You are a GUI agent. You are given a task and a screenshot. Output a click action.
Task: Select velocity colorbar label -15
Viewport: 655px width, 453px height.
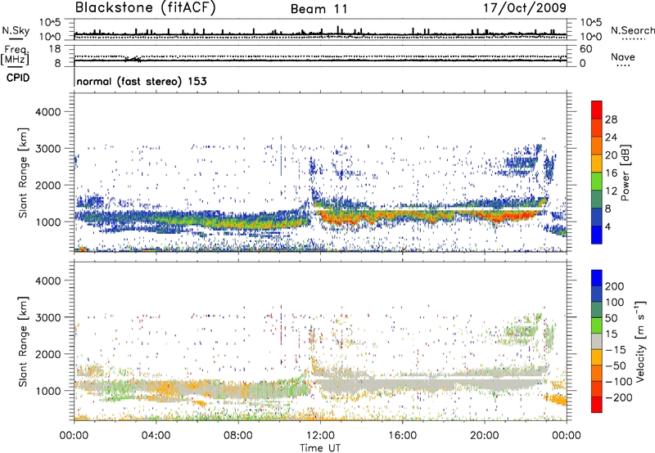coord(616,350)
